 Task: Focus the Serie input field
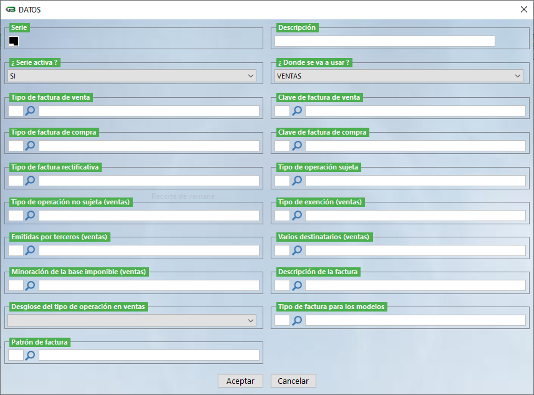[x=14, y=41]
